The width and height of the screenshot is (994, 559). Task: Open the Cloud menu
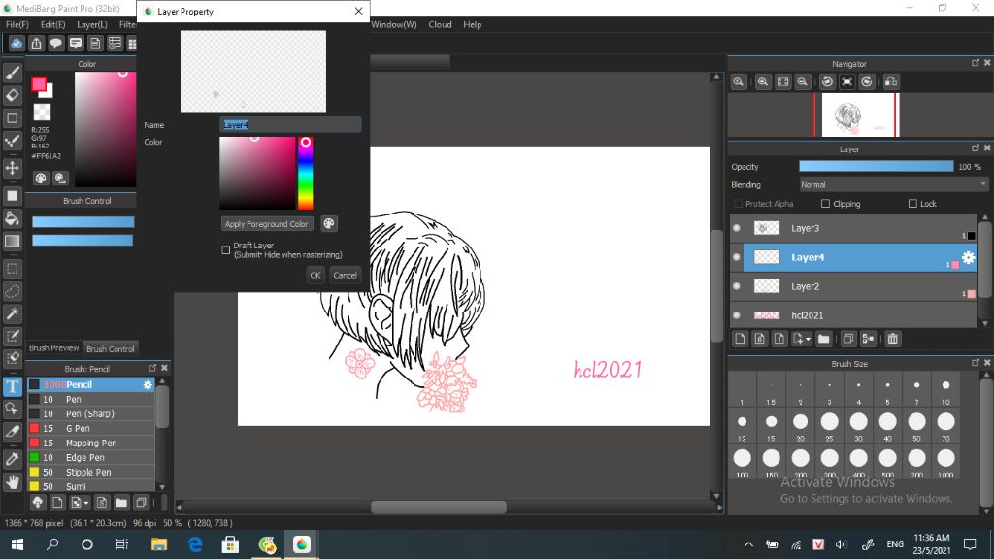coord(440,24)
